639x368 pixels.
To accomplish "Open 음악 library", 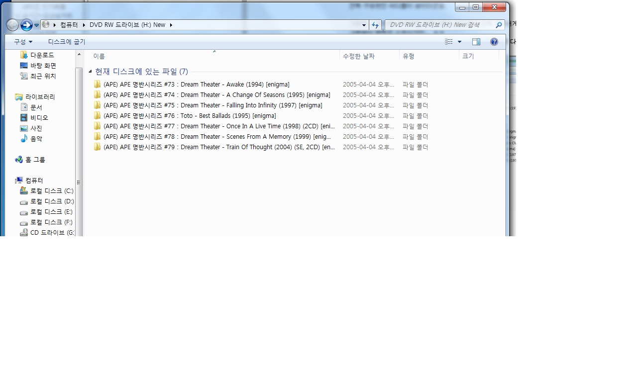I will (31, 139).
